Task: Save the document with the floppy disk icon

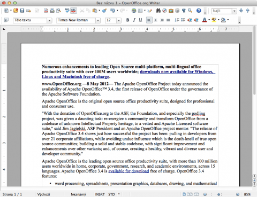Action: [22, 11]
